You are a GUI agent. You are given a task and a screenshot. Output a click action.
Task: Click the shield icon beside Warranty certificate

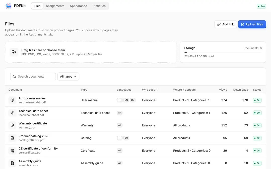12,125
